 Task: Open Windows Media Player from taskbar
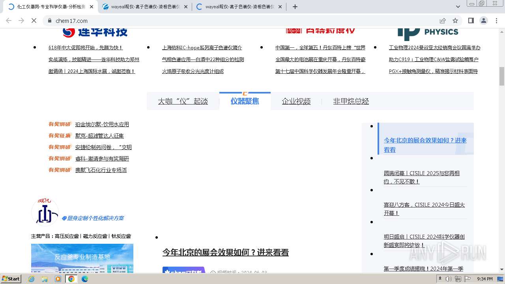pyautogui.click(x=58, y=279)
